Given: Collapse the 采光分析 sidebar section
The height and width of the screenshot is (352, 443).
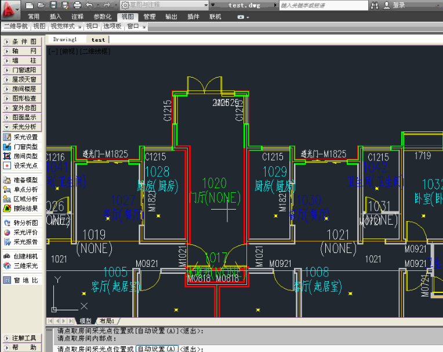Looking at the screenshot, I should point(22,126).
